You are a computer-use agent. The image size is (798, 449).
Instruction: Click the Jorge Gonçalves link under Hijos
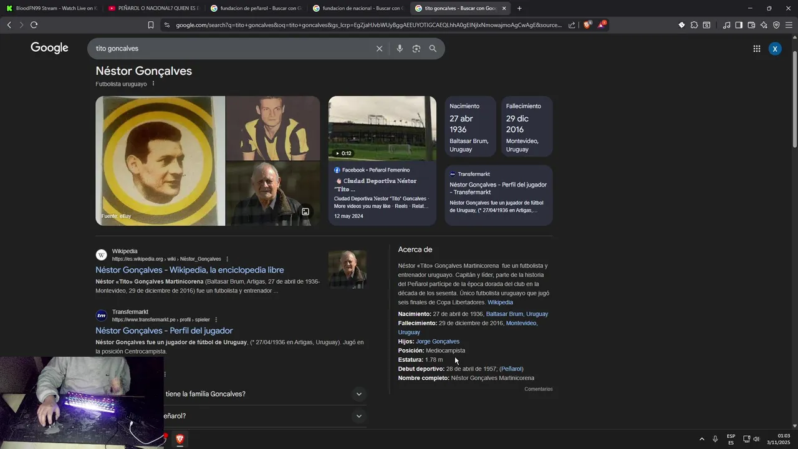[438, 342]
